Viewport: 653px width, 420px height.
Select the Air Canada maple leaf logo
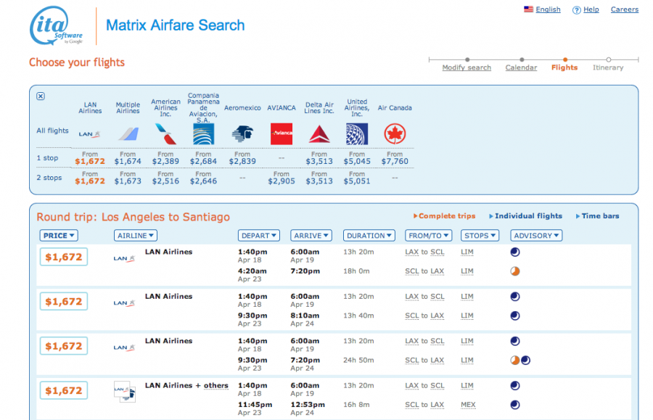(x=394, y=133)
